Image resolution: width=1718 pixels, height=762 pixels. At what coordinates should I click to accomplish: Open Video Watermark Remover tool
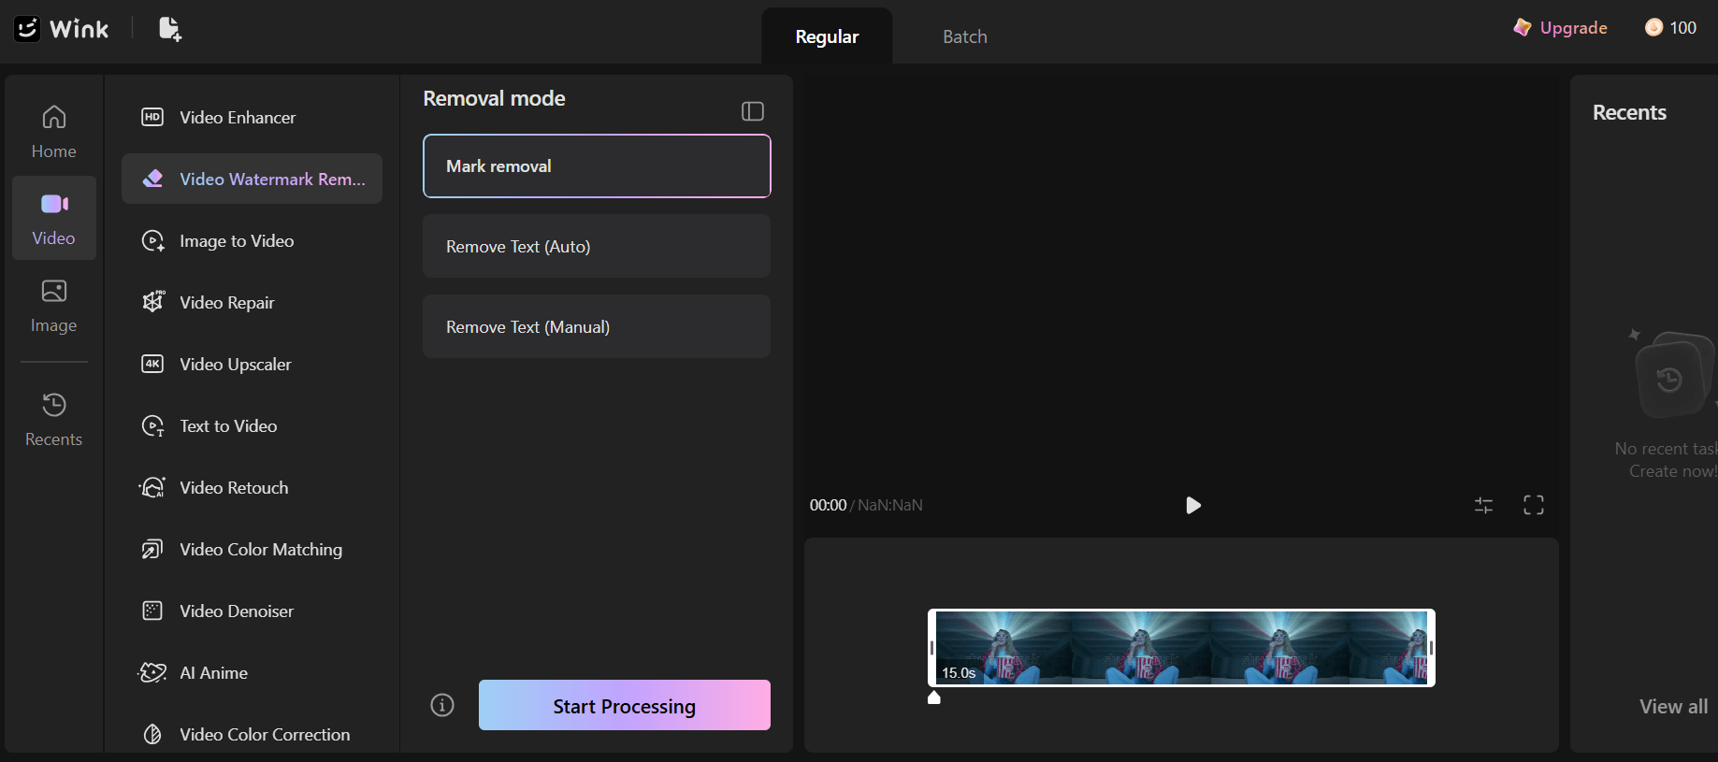[x=253, y=179]
